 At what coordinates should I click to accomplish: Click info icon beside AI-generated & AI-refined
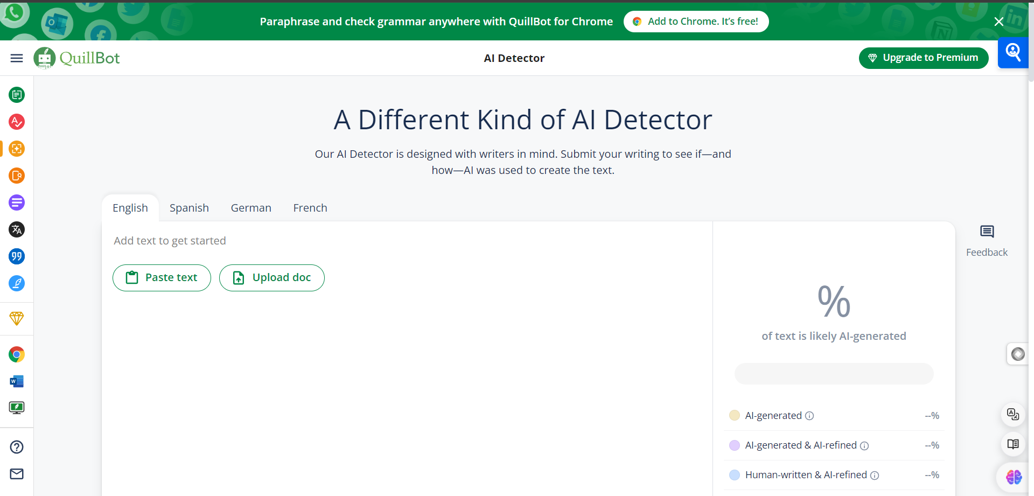(x=864, y=446)
